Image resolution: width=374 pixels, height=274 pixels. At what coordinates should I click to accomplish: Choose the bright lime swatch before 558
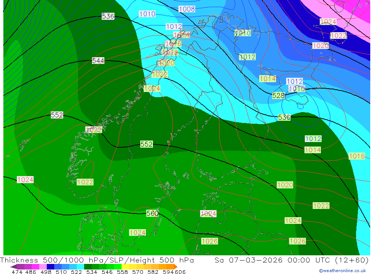pyautogui.click(x=118, y=267)
